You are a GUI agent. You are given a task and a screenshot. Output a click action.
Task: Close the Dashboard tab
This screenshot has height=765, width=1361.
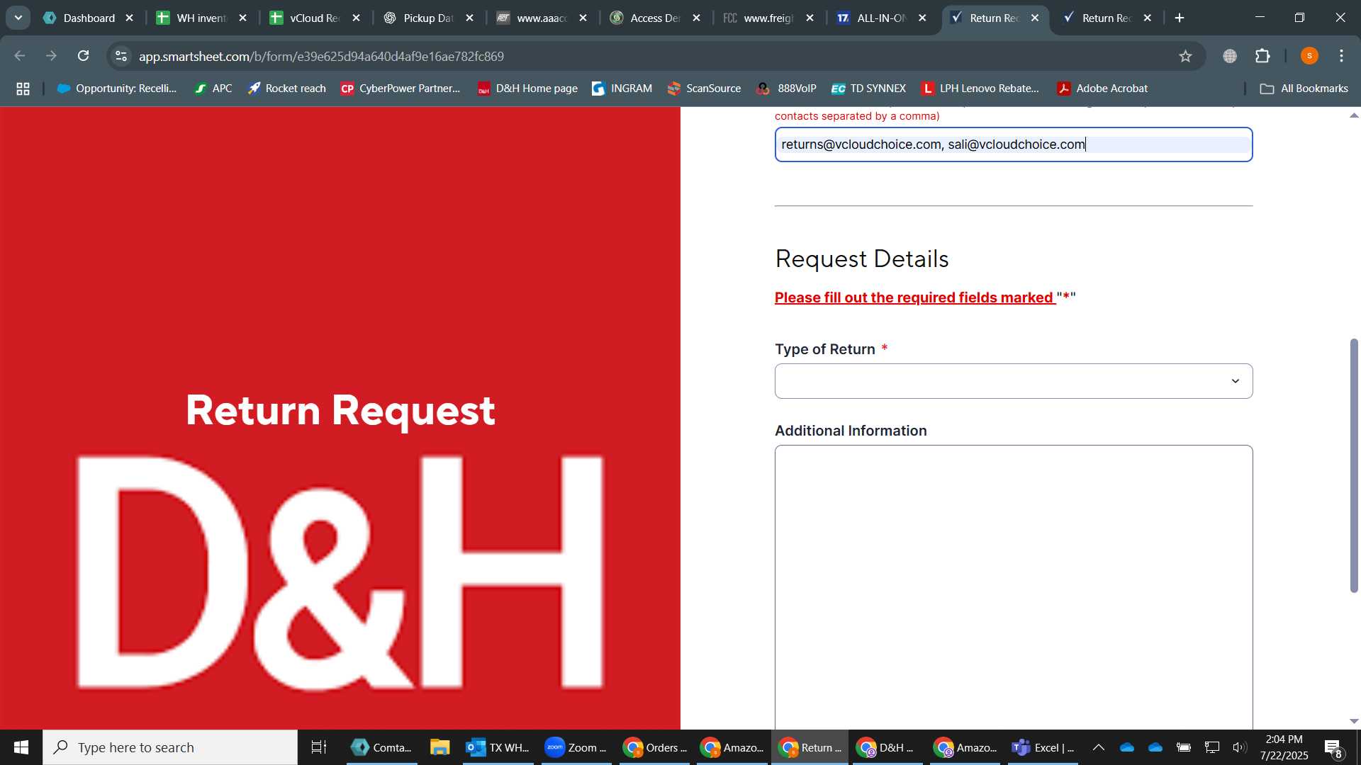point(130,18)
